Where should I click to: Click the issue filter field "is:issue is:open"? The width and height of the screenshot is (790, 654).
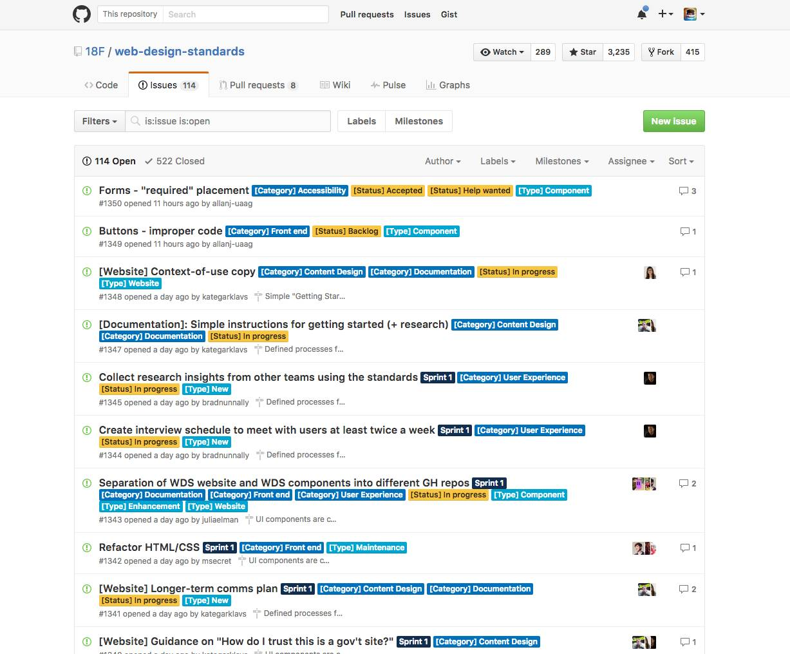click(x=228, y=121)
